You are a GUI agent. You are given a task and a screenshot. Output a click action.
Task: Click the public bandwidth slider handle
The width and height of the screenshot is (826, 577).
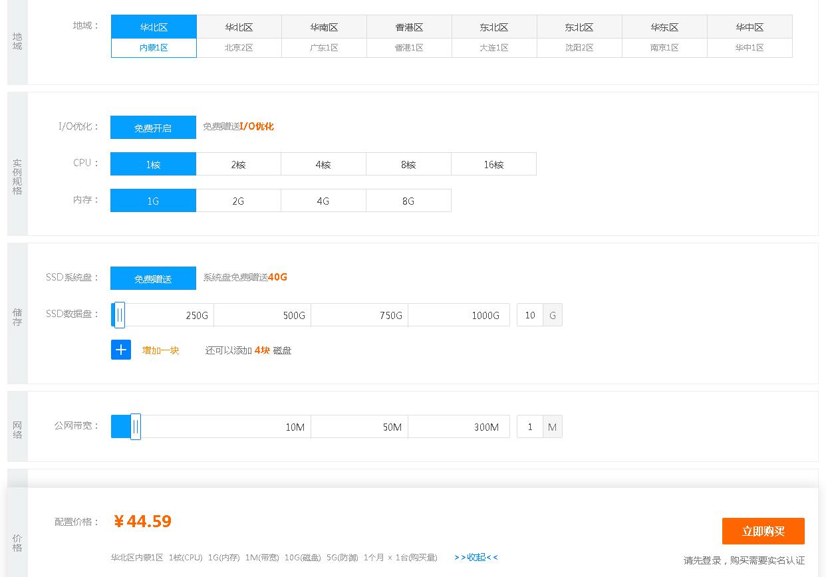136,427
